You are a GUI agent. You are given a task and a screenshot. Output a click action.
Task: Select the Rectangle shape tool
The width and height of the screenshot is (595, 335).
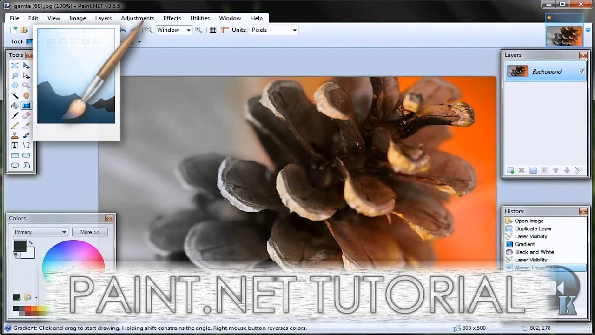(14, 155)
